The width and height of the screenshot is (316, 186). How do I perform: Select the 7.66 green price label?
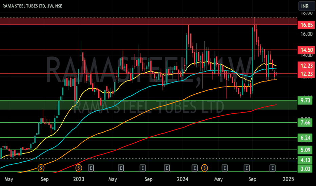(305, 122)
